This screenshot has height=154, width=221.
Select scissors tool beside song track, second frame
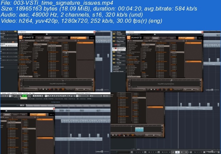pos(129,85)
